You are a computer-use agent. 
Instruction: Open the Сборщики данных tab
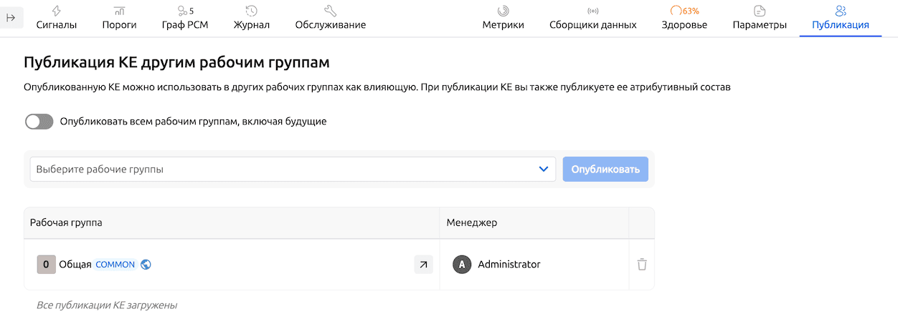pyautogui.click(x=592, y=18)
